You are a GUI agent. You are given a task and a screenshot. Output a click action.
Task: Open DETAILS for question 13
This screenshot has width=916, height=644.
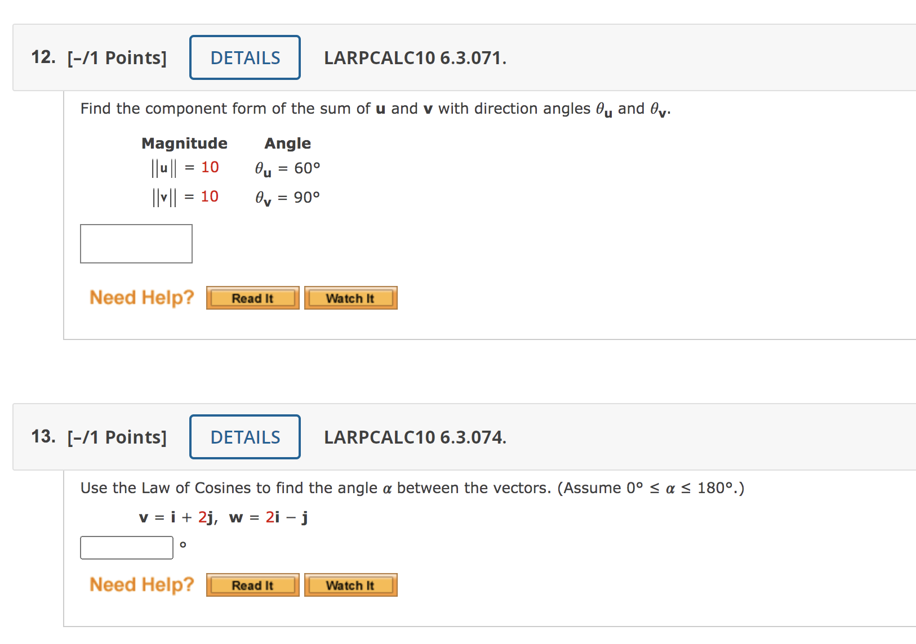[x=244, y=437]
